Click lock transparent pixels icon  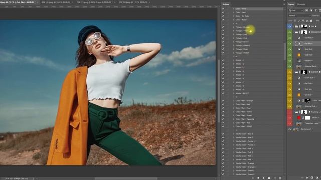(x=295, y=21)
